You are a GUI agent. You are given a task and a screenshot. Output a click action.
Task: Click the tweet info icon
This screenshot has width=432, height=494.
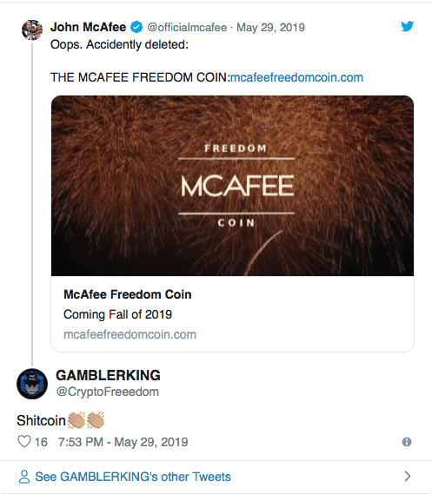[407, 442]
